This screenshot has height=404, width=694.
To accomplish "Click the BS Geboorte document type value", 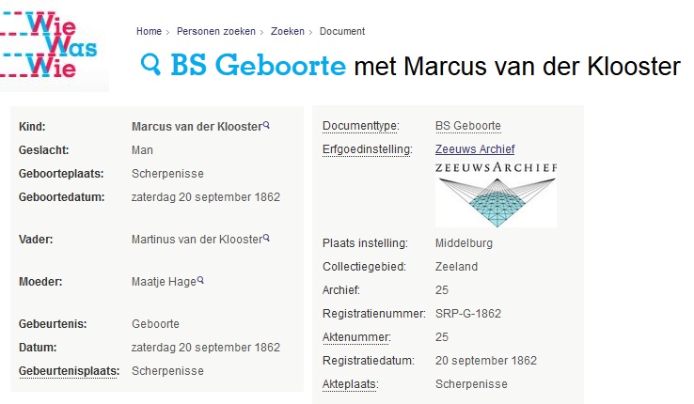I will point(467,126).
